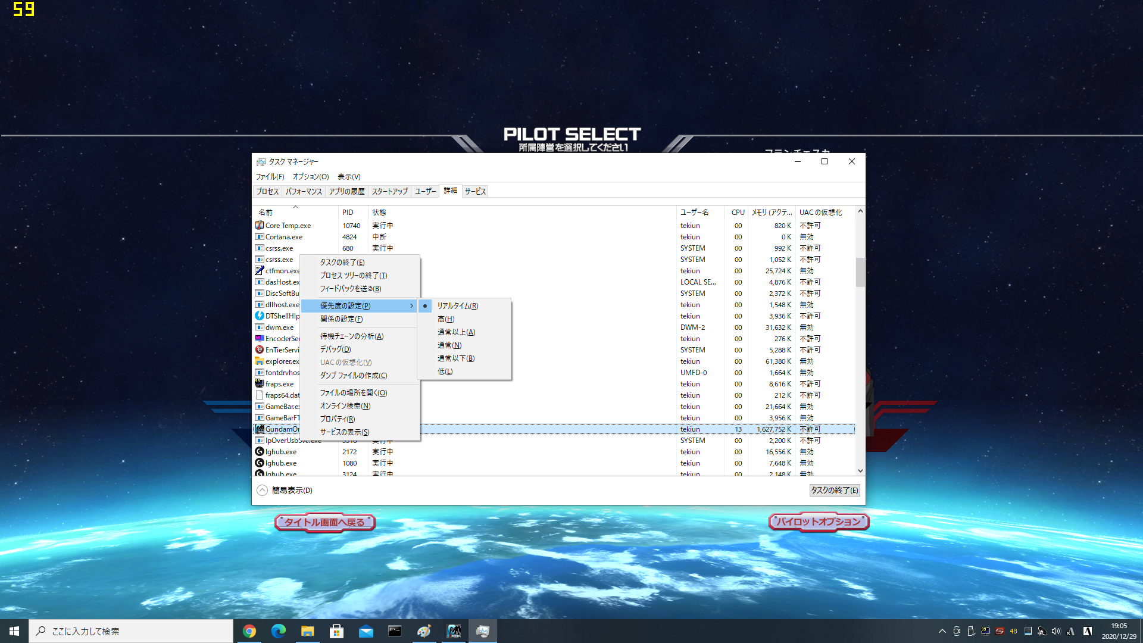Image resolution: width=1143 pixels, height=643 pixels.
Task: Set priority to 高(H)
Action: coord(446,319)
